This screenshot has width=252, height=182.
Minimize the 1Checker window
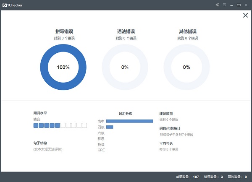pos(231,5)
